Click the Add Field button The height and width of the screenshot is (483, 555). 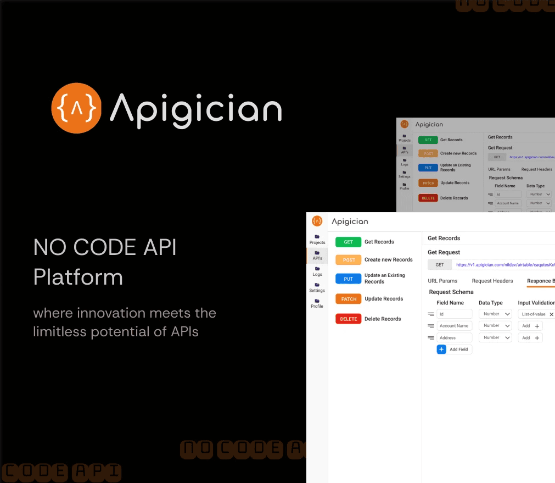pyautogui.click(x=455, y=349)
